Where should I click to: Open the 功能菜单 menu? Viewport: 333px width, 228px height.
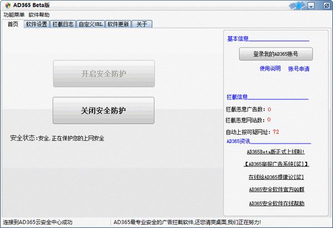click(14, 15)
